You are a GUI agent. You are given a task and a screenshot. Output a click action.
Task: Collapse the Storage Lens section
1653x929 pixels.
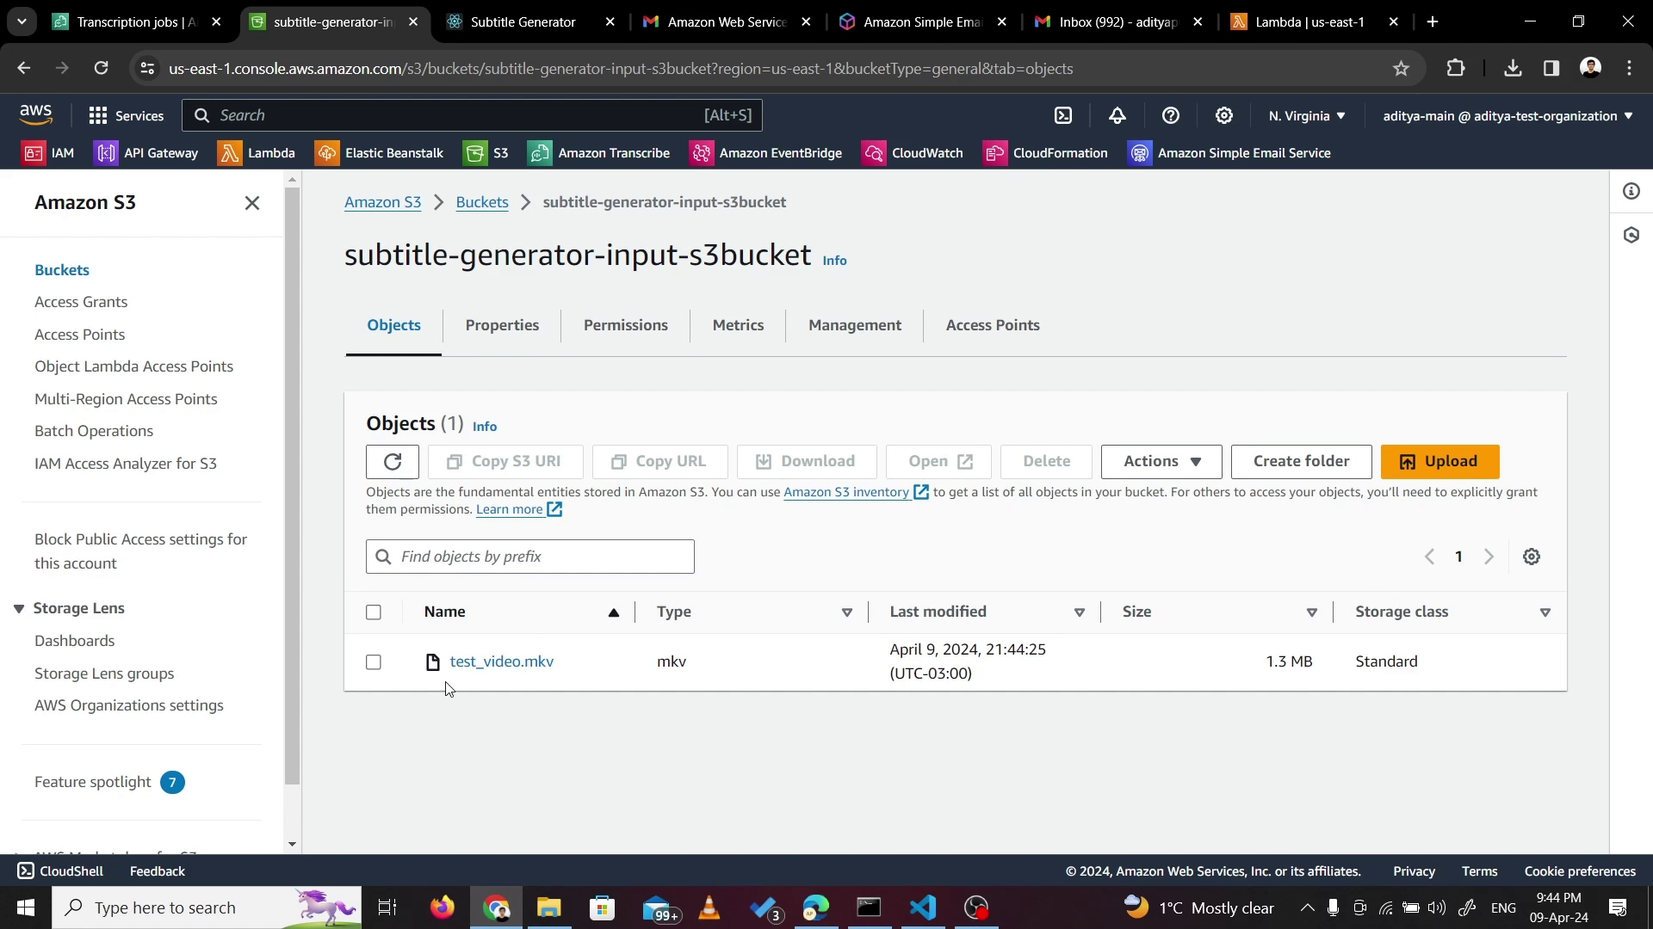[x=19, y=608]
